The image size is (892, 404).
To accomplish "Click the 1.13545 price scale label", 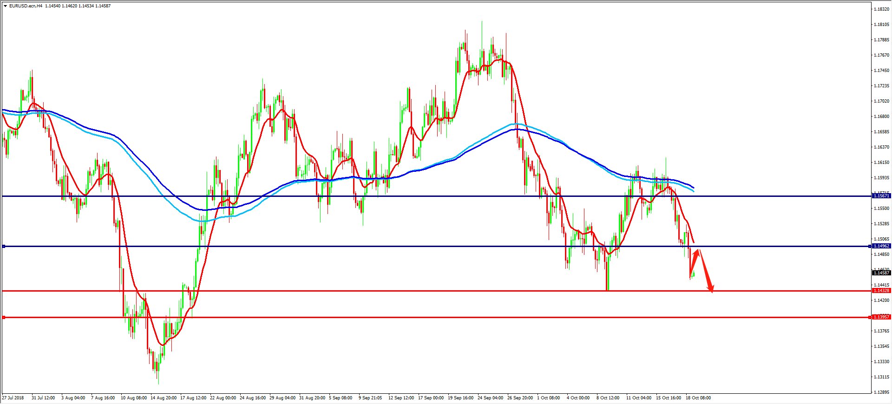I will point(882,346).
